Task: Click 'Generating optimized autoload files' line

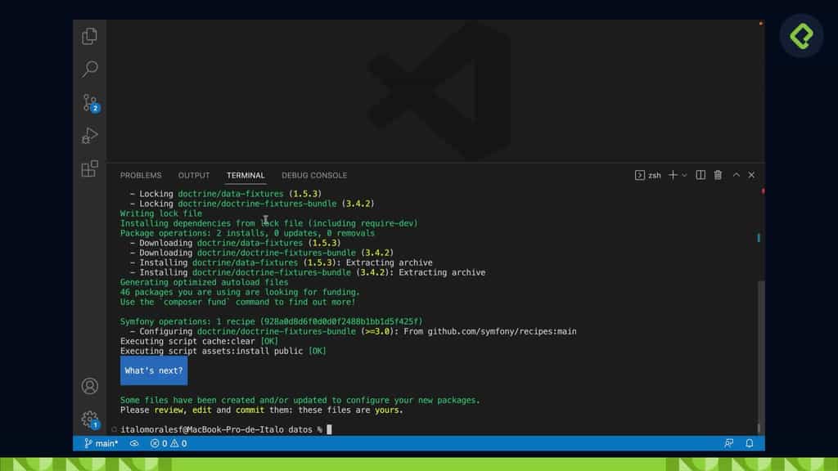Action: [x=204, y=282]
